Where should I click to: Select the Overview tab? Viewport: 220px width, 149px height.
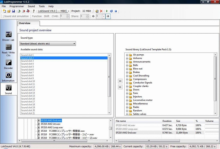pos(29,23)
